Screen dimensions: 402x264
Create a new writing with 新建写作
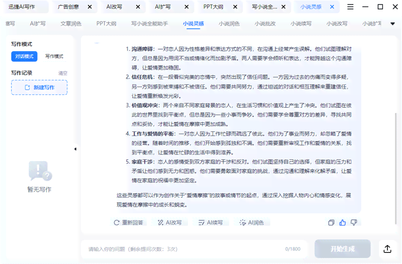(39, 87)
